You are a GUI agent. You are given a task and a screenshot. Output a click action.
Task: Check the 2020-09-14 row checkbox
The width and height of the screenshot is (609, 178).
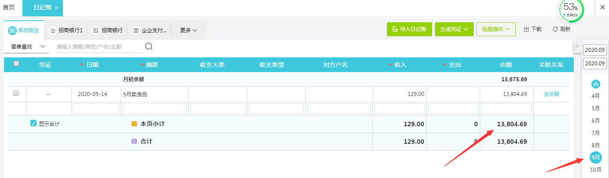[x=16, y=93]
